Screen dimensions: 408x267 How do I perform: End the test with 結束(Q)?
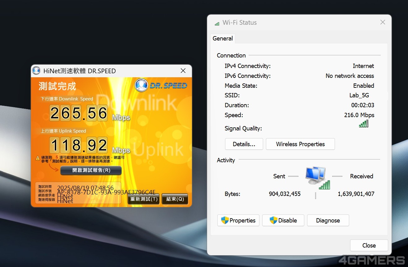[175, 199]
